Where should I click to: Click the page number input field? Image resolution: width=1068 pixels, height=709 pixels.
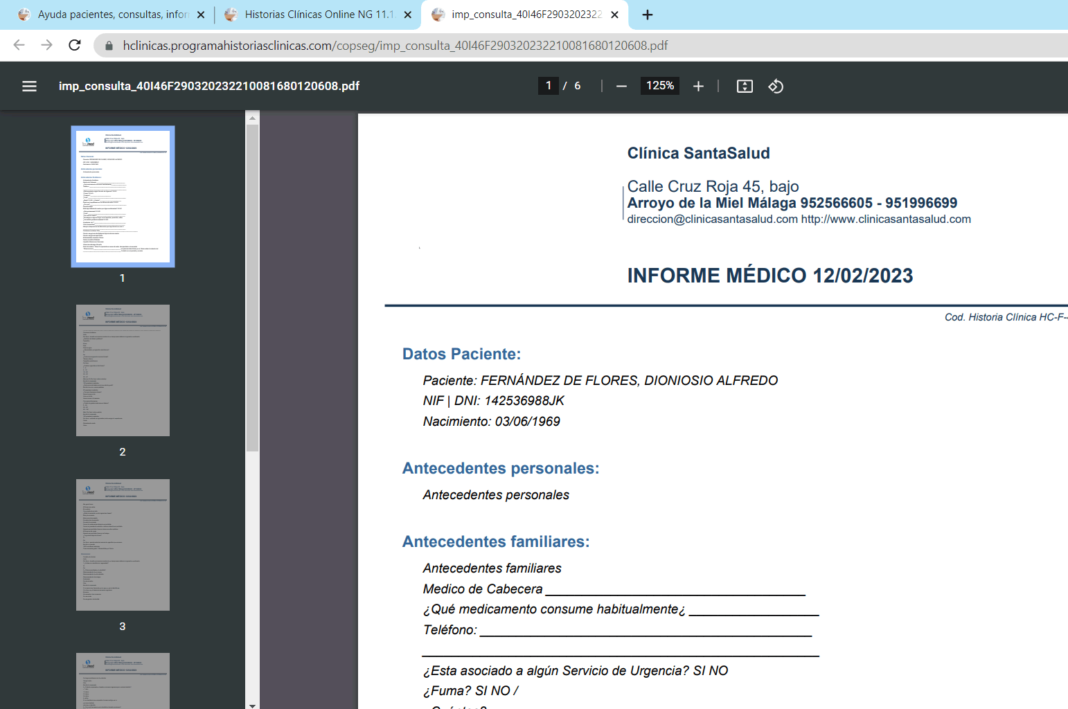point(548,86)
